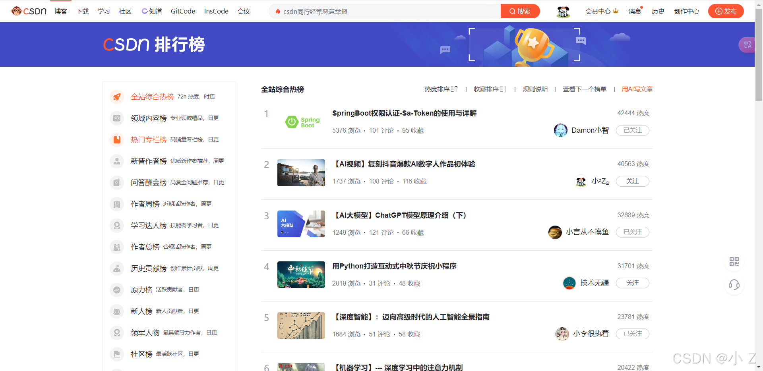Open 社区 in top navigation
Screen dimensions: 763x371
tap(125, 11)
